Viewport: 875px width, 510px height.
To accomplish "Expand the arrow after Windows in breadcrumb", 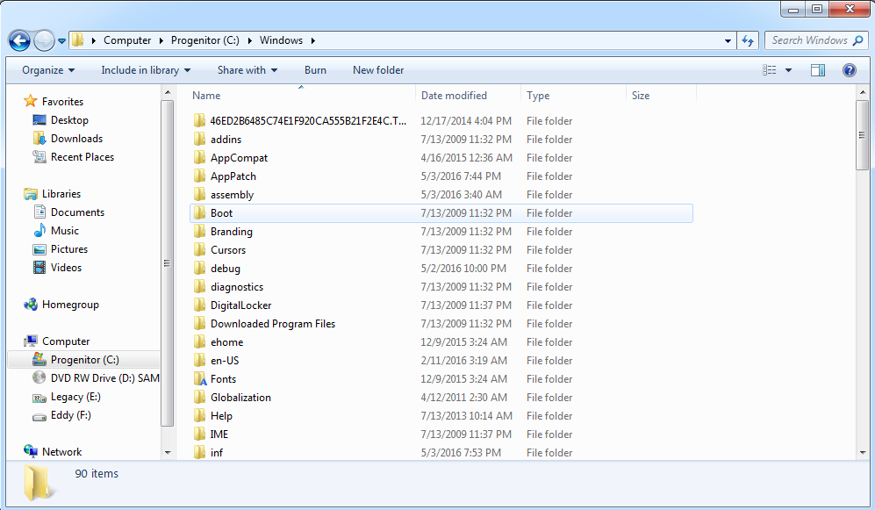I will [x=313, y=40].
